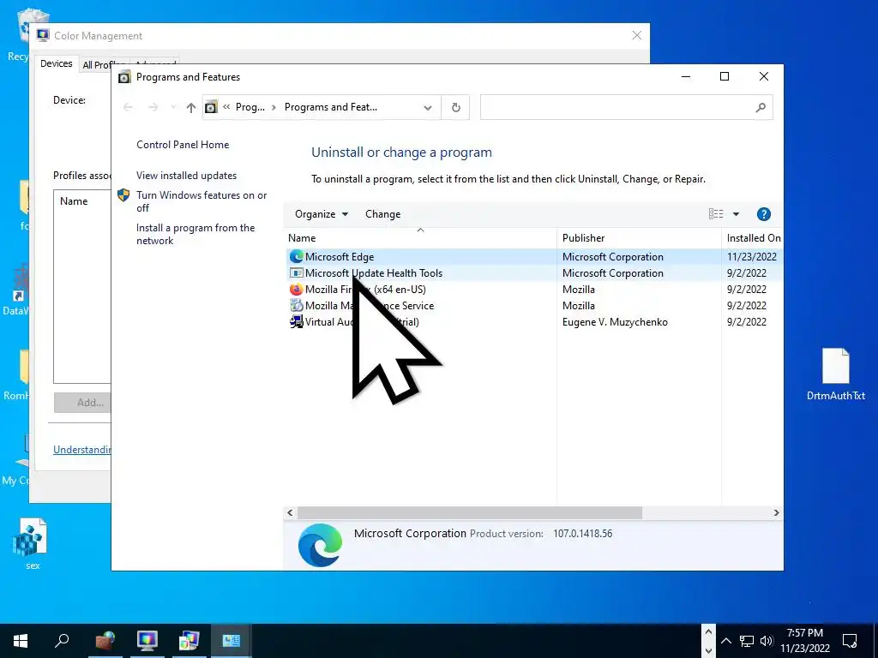Click the Change toolbar button

click(x=383, y=214)
